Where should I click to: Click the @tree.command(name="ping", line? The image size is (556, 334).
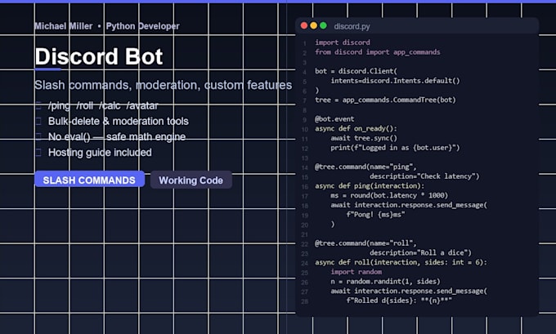point(365,167)
